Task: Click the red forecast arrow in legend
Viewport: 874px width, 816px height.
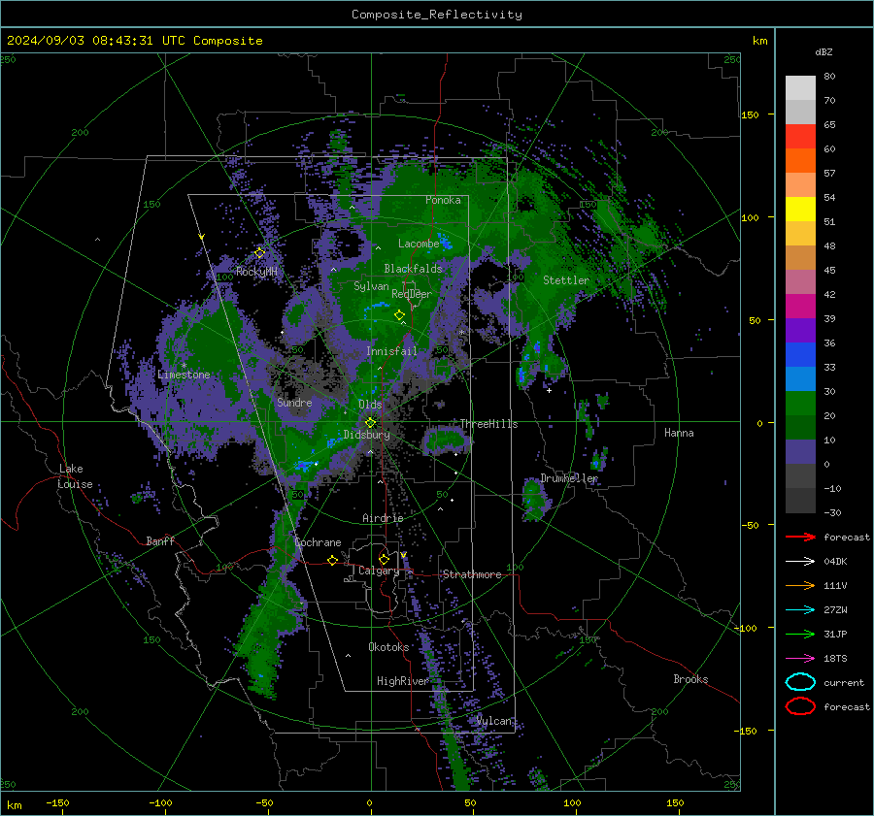Action: click(800, 537)
